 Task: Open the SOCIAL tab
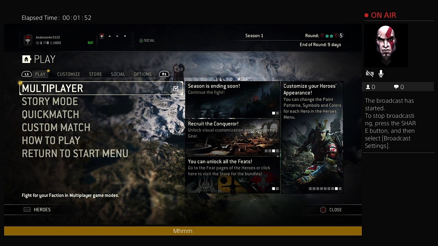point(118,74)
